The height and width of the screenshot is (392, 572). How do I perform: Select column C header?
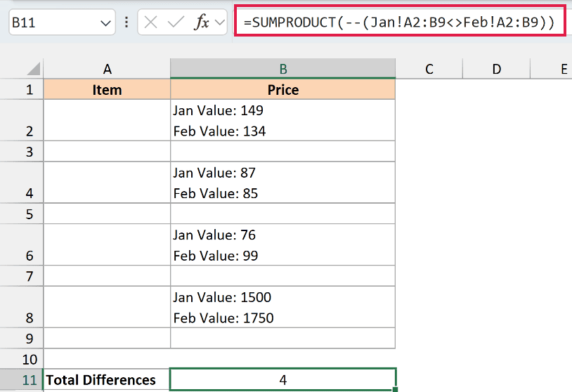tap(429, 69)
